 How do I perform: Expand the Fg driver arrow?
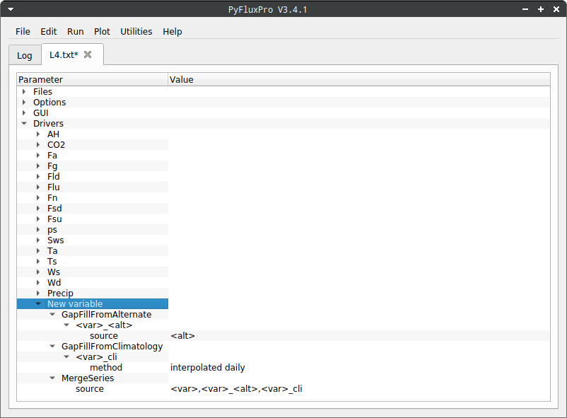[38, 166]
